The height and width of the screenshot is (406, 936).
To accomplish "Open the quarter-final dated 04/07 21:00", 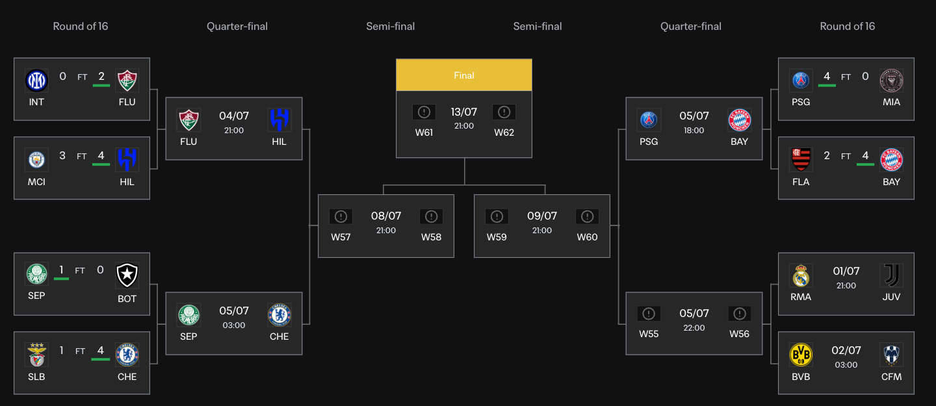I will tap(234, 129).
